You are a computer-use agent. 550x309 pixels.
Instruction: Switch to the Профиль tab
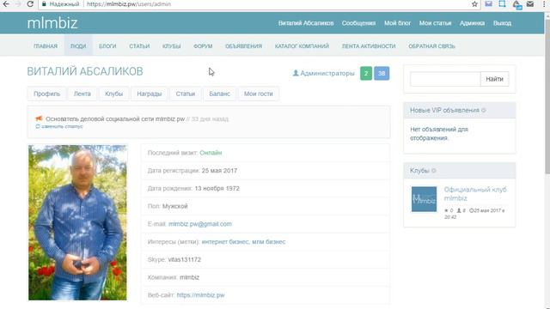[46, 94]
